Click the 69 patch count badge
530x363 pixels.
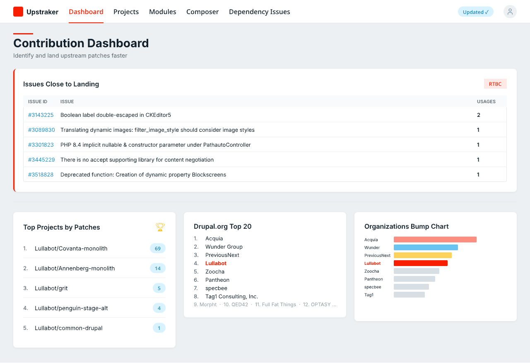pyautogui.click(x=157, y=248)
